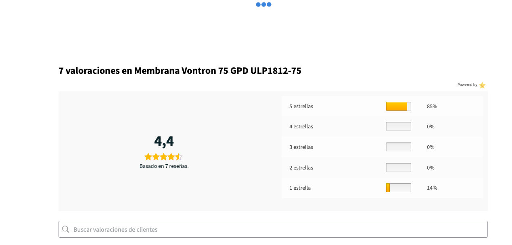Click the blue loading dots indicator

click(x=263, y=4)
